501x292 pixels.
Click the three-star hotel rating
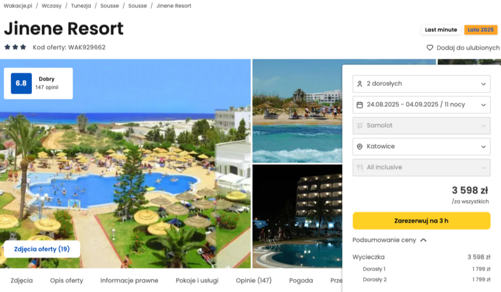(x=15, y=48)
